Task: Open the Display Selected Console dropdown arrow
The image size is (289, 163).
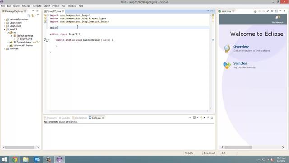Action: (x=197, y=118)
